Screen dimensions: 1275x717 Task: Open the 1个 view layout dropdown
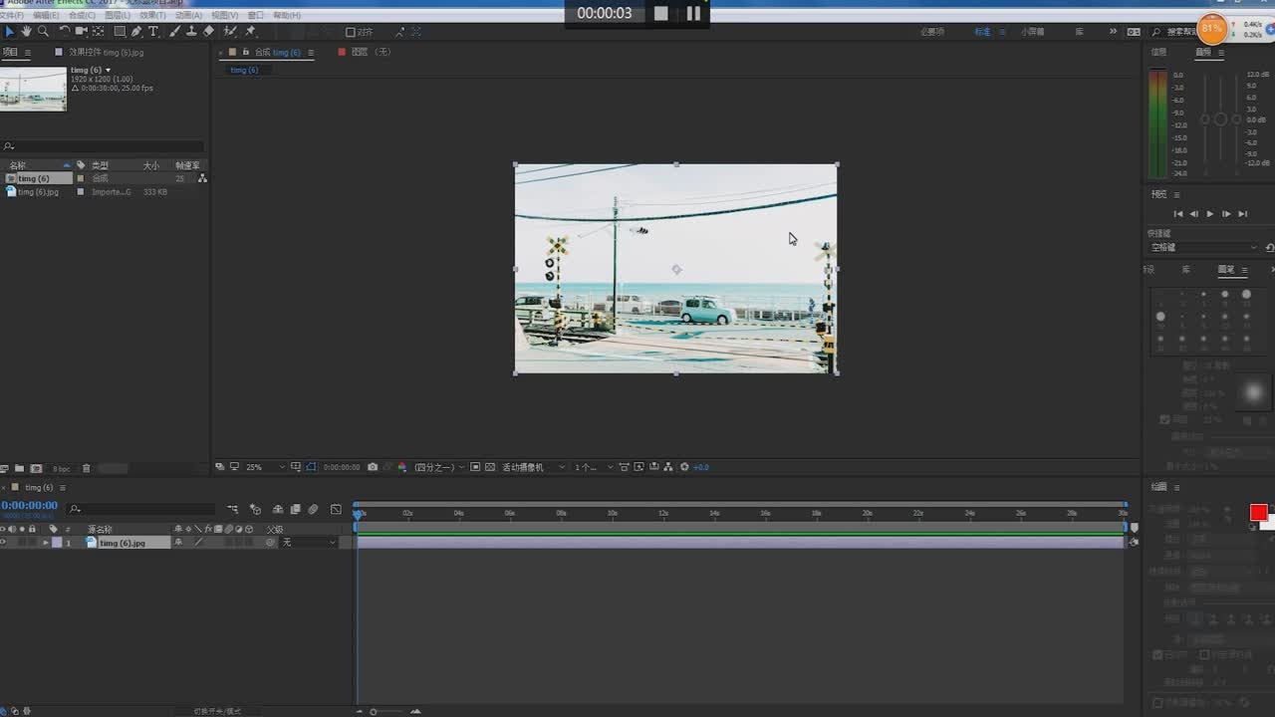click(593, 467)
